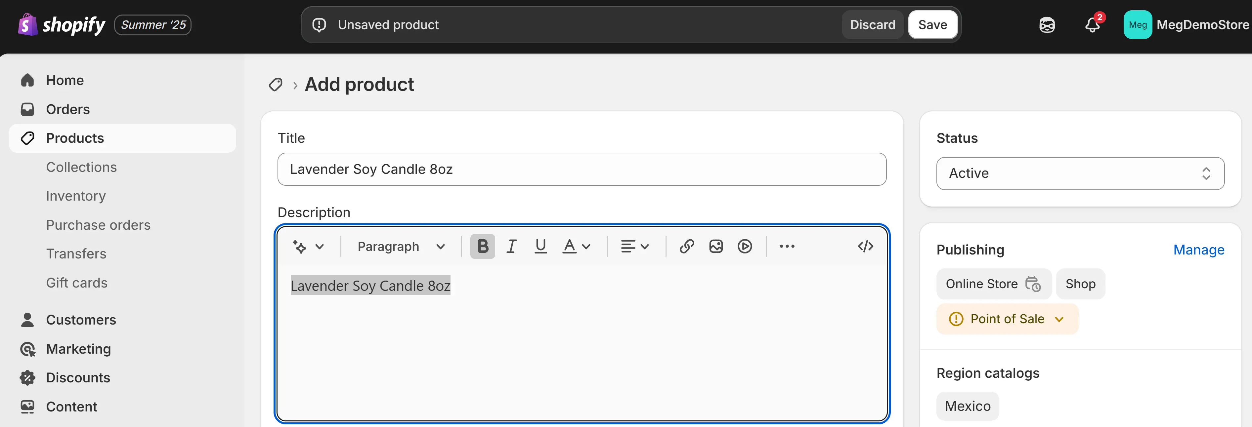
Task: Discard the unsaved product changes
Action: coord(872,25)
